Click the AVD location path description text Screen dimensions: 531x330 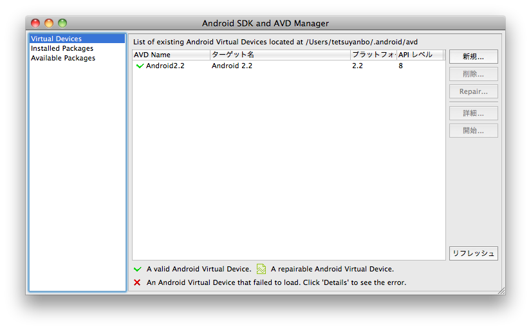pos(275,42)
